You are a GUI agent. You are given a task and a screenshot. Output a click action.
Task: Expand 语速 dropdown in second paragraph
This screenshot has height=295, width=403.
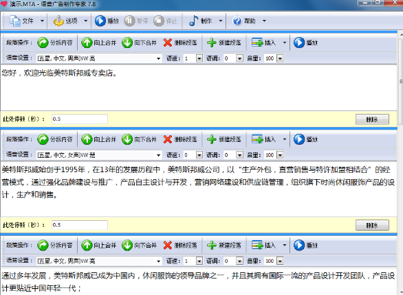click(x=199, y=155)
